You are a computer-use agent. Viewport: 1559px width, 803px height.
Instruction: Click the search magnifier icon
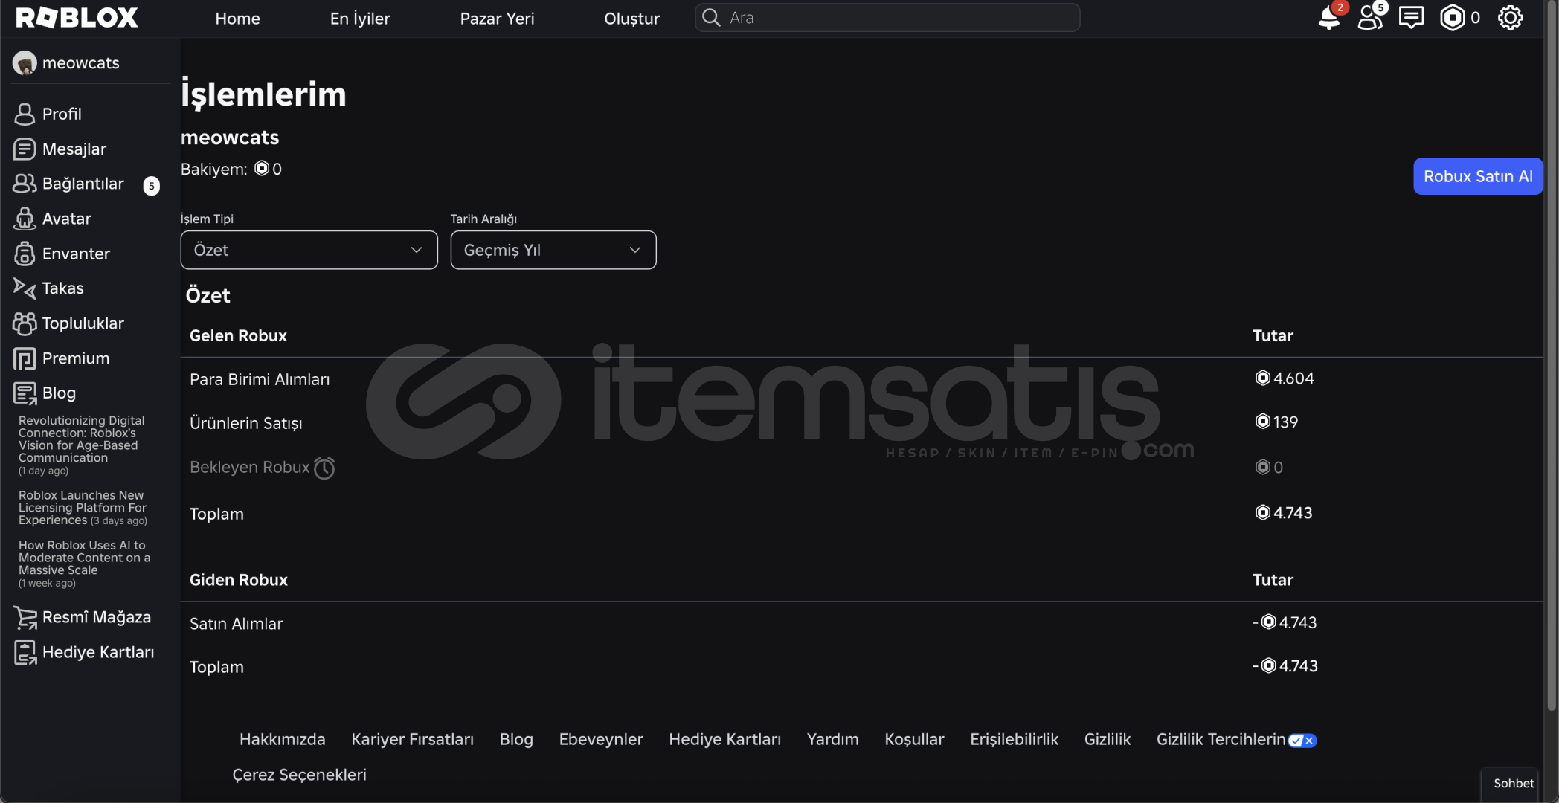pyautogui.click(x=711, y=18)
